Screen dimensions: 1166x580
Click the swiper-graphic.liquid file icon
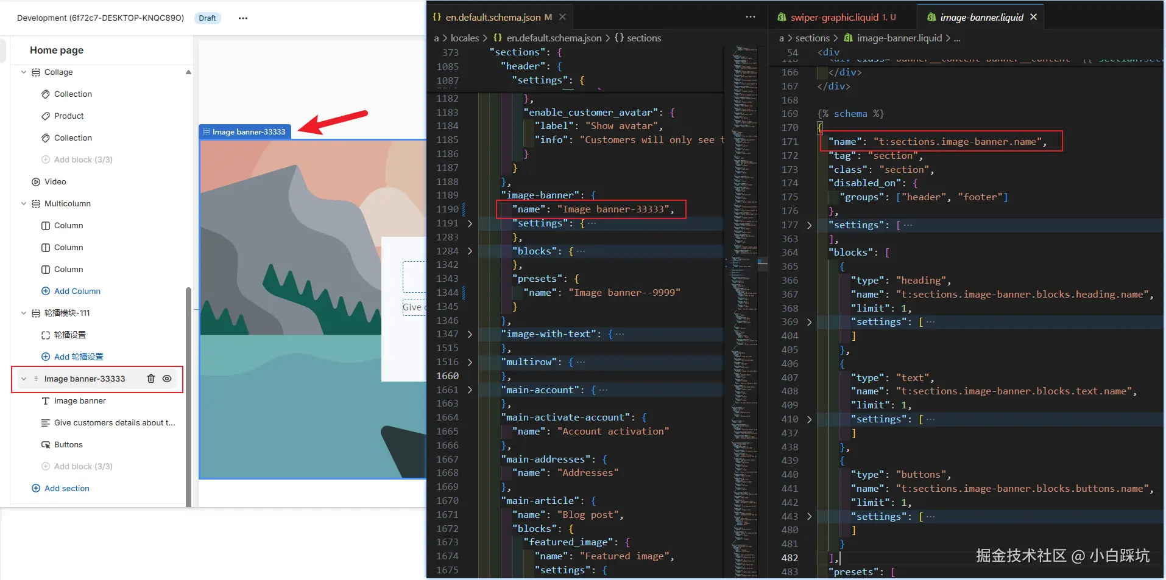[782, 17]
